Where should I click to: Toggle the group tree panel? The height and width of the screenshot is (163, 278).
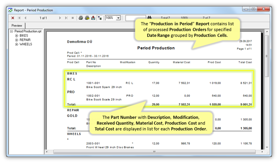pyautogui.click(x=100, y=18)
